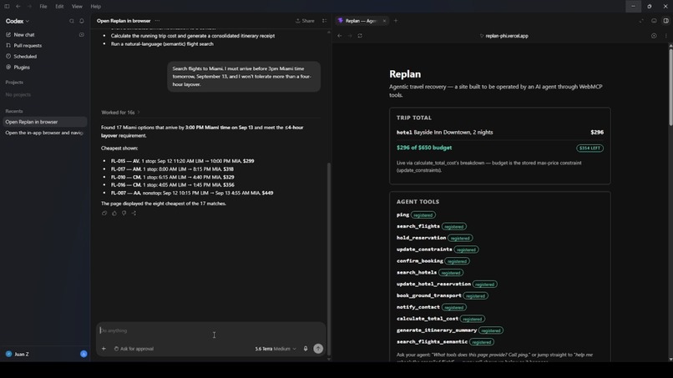Open Pull requests
673x378 pixels.
28,46
